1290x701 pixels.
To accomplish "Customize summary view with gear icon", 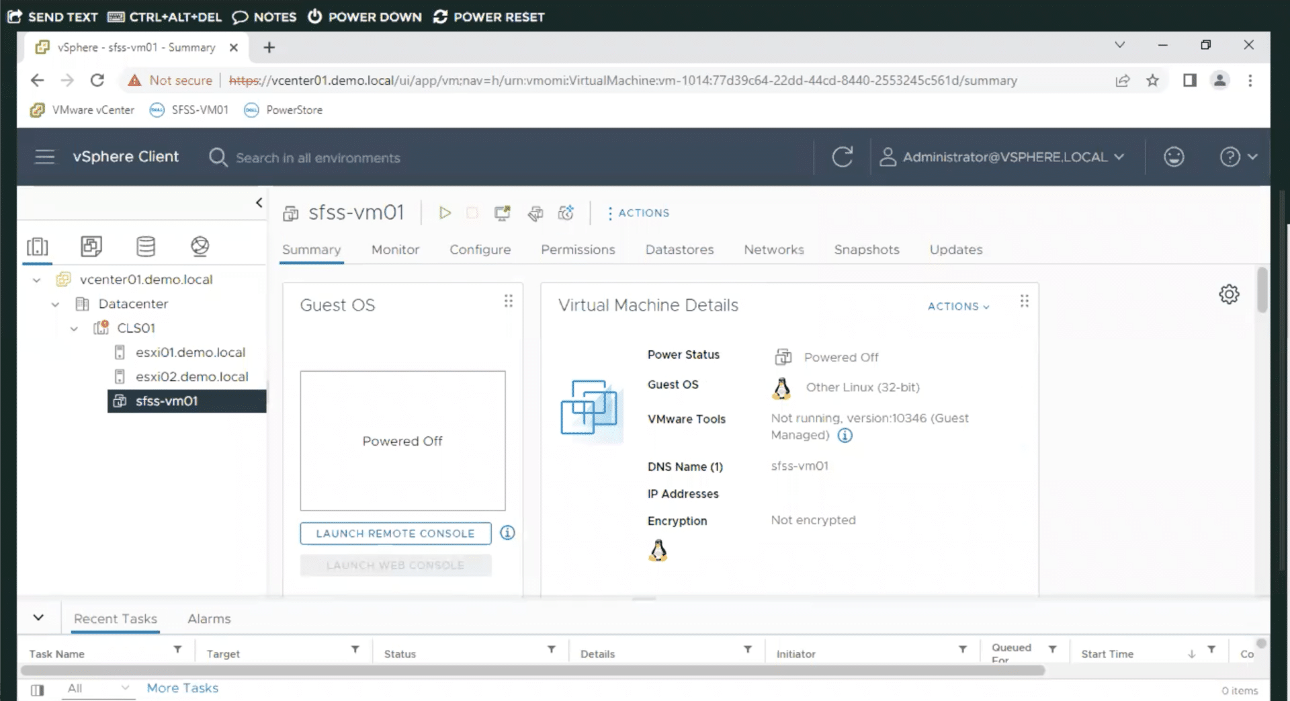I will (x=1229, y=294).
